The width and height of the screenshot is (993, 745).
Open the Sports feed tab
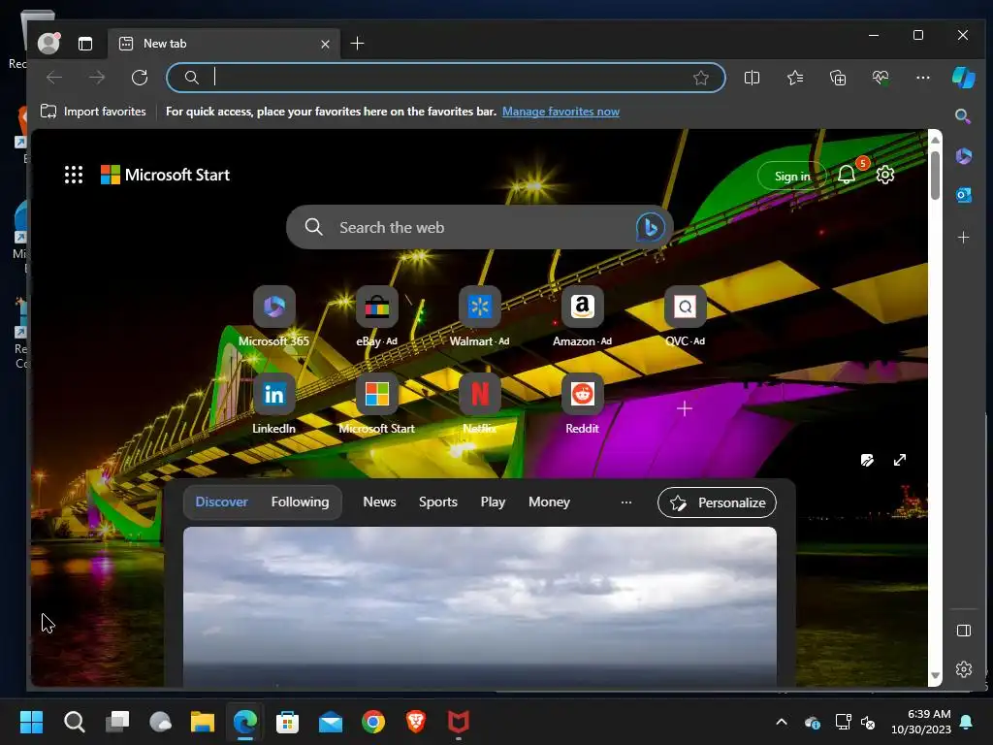tap(437, 502)
